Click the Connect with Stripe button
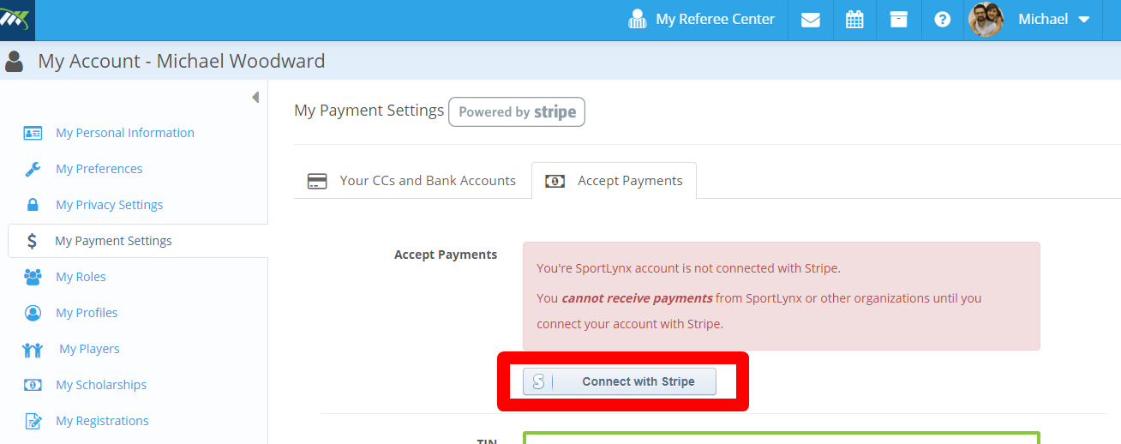This screenshot has height=444, width=1121. pos(620,381)
